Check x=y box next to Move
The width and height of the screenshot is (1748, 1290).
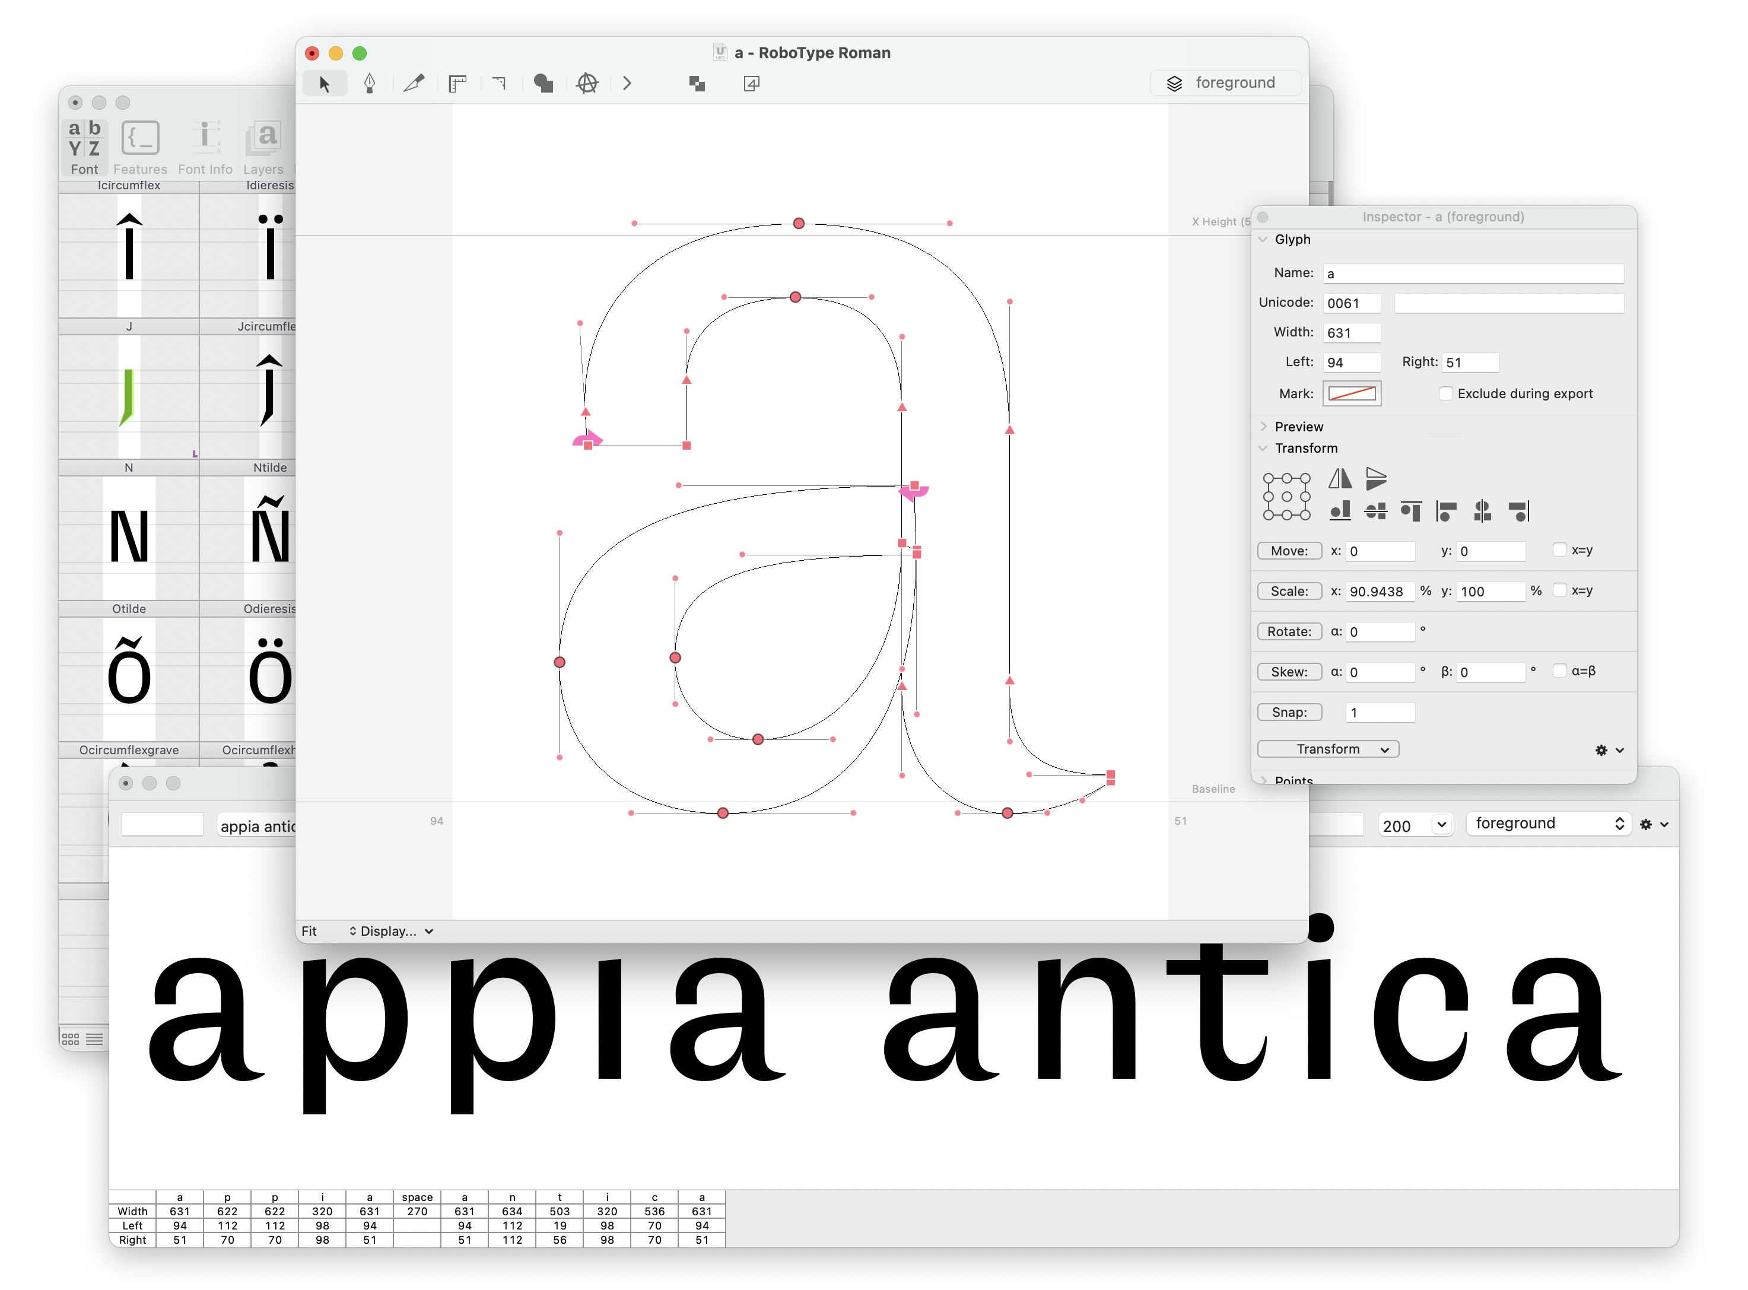[x=1559, y=551]
